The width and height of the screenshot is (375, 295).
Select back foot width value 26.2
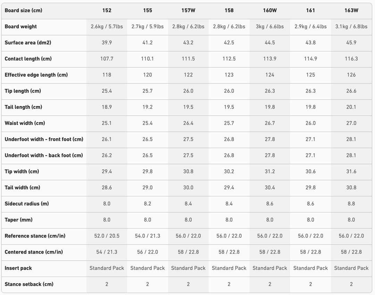(x=107, y=155)
